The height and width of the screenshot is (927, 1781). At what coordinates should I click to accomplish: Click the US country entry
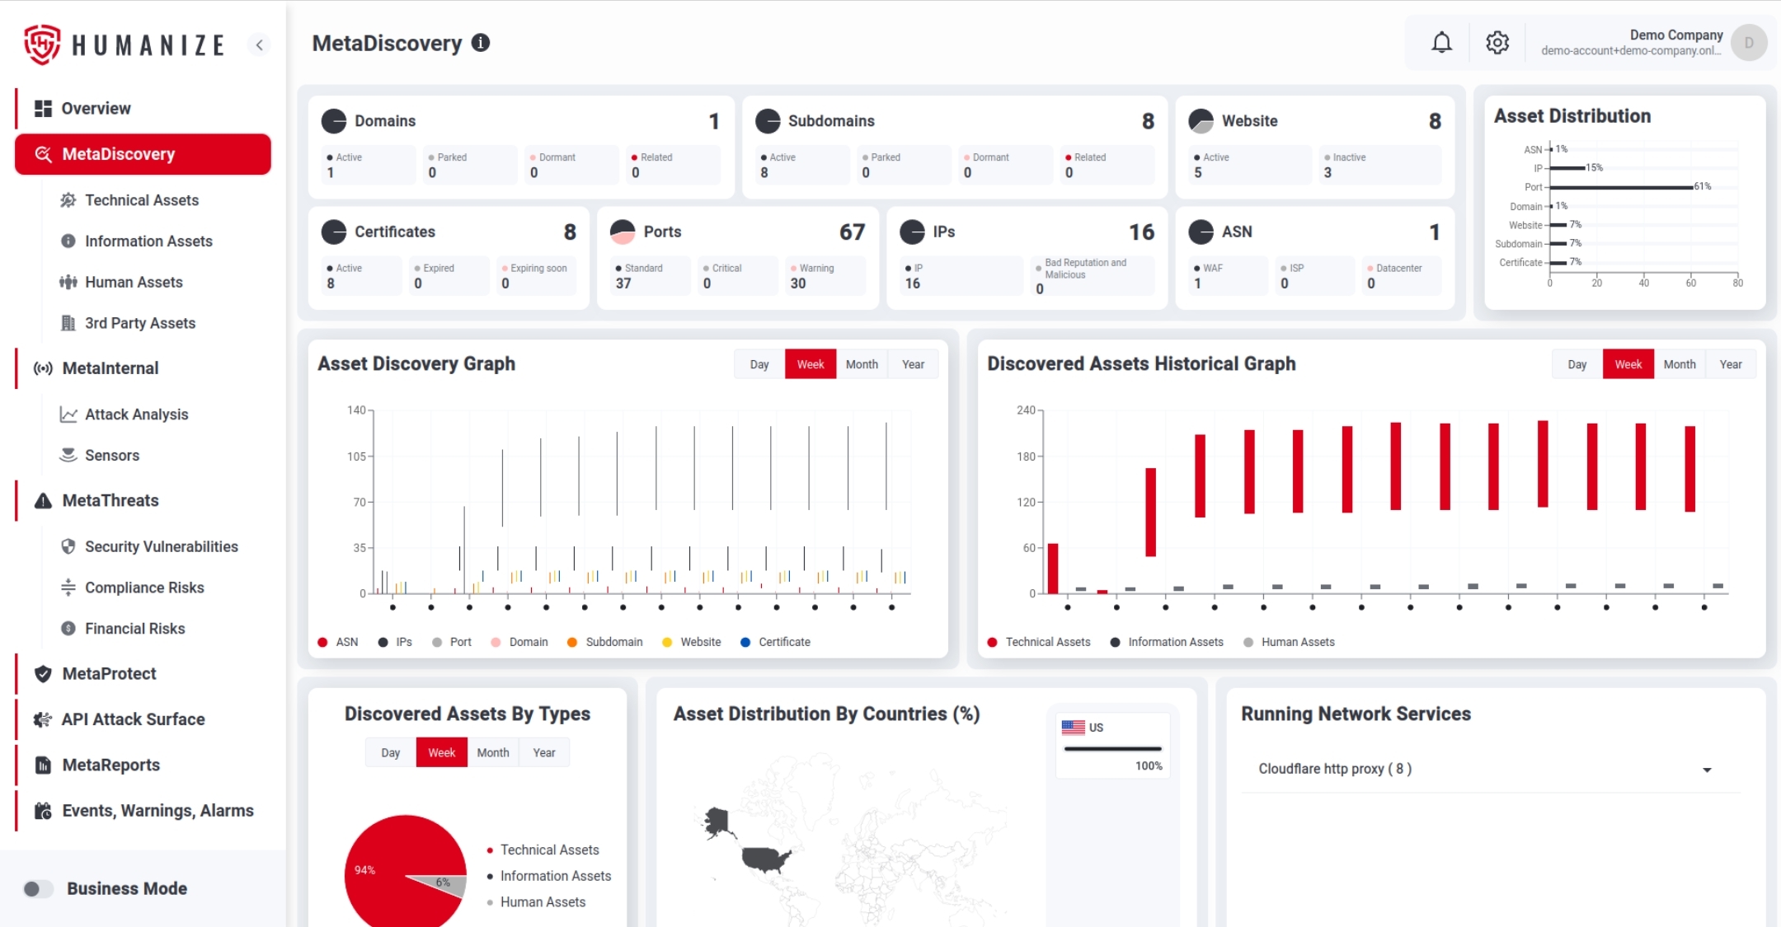[1112, 746]
